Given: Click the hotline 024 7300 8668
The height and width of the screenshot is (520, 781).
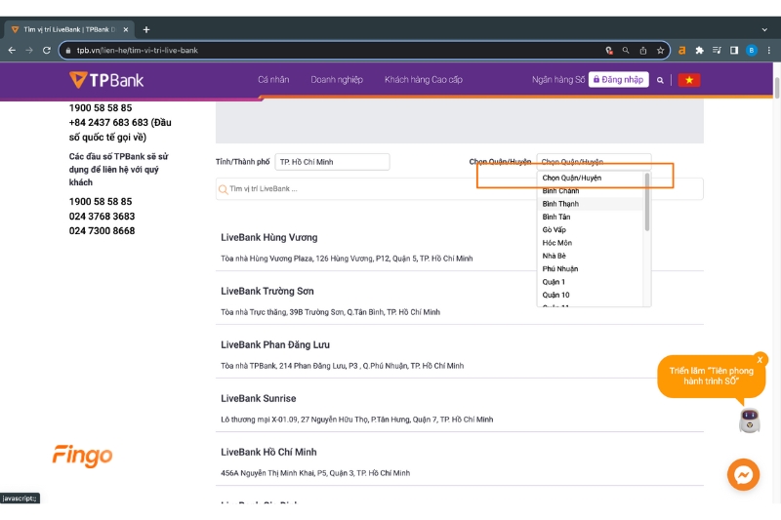Looking at the screenshot, I should [x=103, y=231].
